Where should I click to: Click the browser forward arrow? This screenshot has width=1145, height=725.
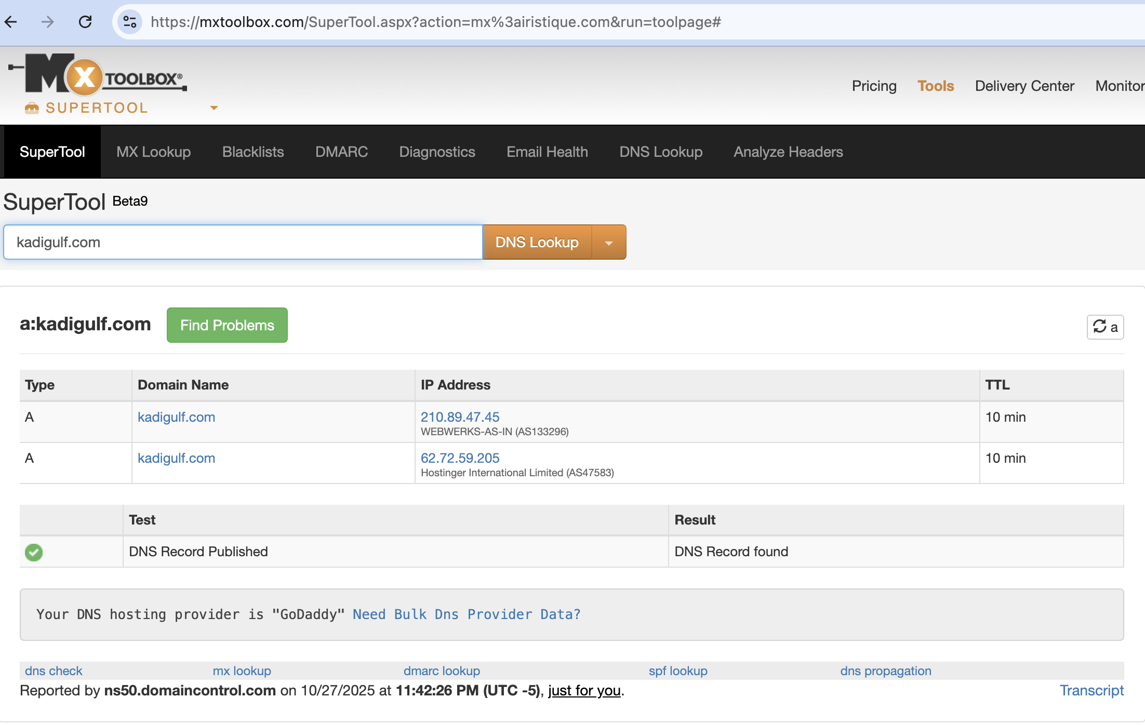48,22
